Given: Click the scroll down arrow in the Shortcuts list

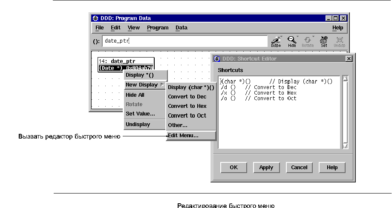Looking at the screenshot, I should (x=345, y=146).
